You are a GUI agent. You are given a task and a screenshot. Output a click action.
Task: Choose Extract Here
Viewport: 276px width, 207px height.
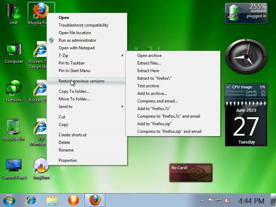click(173, 71)
